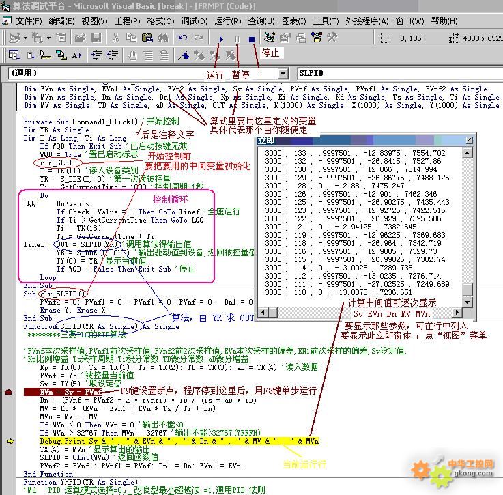The height and width of the screenshot is (495, 503).
Task: Close the Immediate window with its X
Action: [469, 140]
